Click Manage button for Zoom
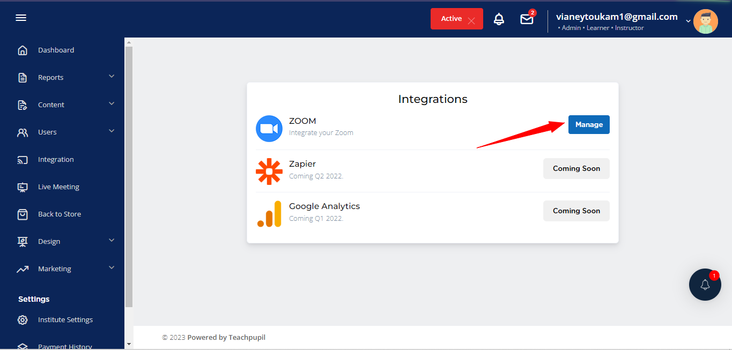The image size is (732, 350). pyautogui.click(x=589, y=125)
